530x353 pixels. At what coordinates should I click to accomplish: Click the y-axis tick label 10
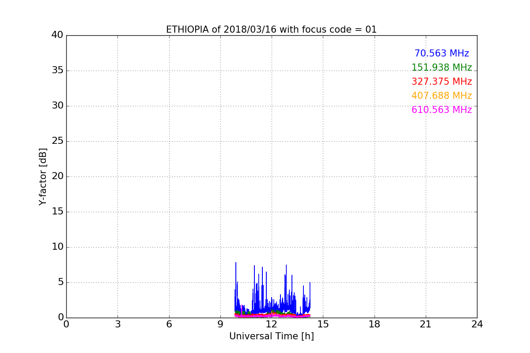(x=57, y=247)
